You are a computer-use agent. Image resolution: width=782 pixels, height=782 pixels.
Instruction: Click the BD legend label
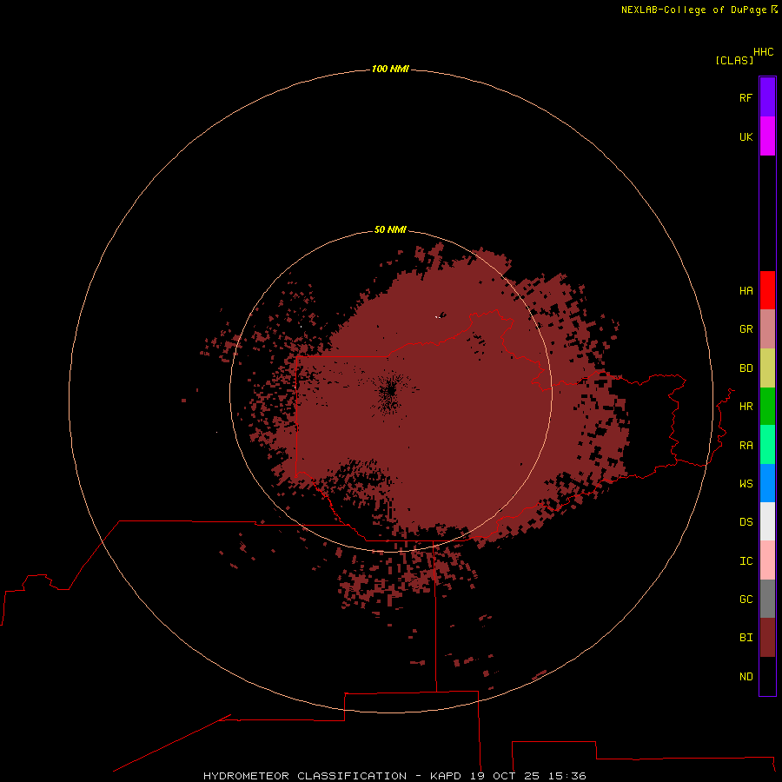746,368
